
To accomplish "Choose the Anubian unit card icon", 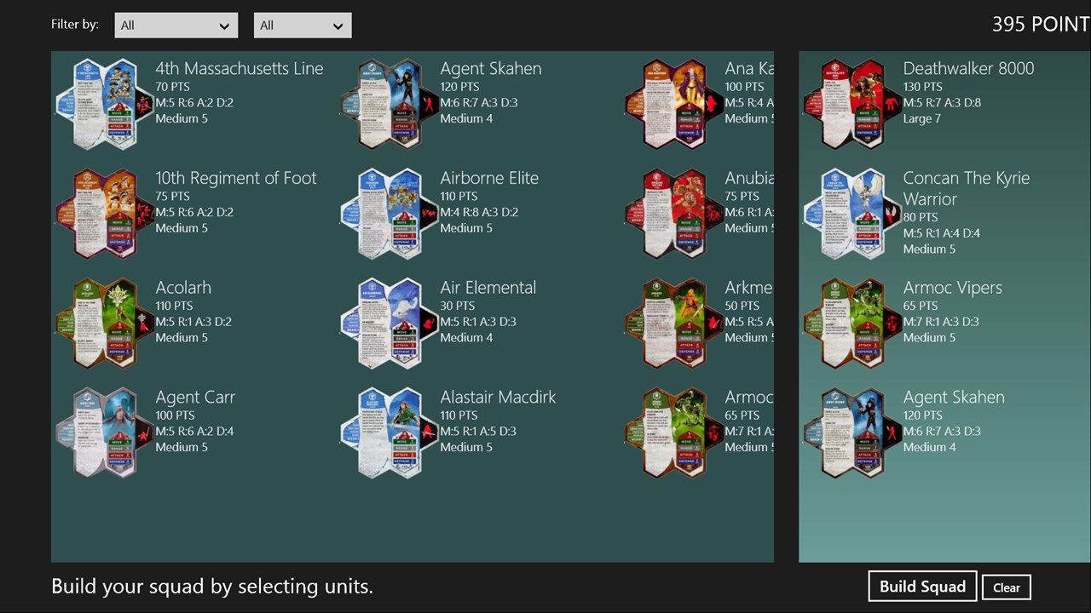I will pyautogui.click(x=674, y=214).
